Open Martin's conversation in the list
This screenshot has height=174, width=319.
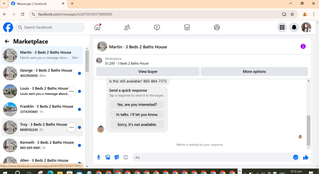pos(42,55)
